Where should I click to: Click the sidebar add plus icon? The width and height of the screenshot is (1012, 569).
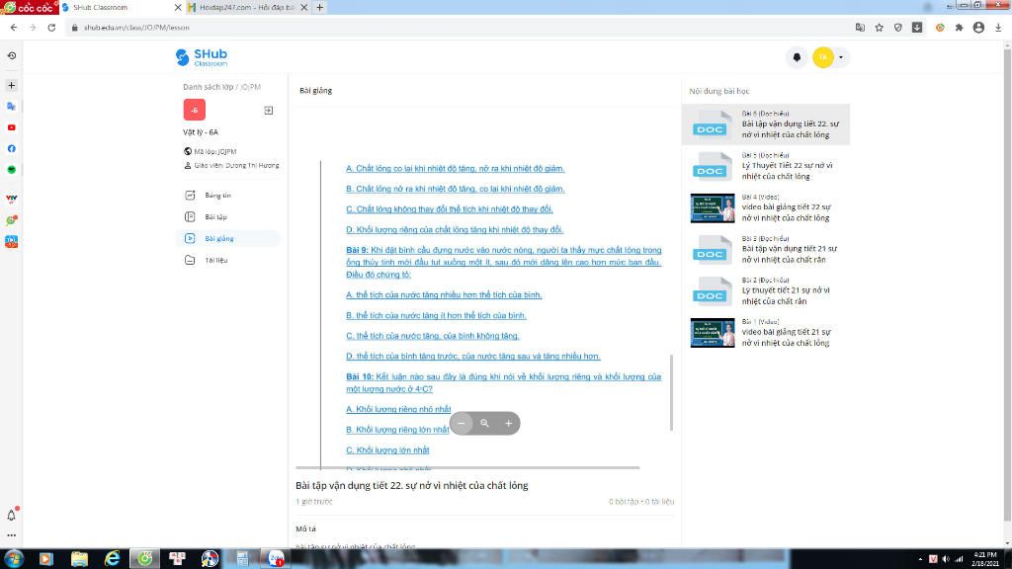coord(12,85)
